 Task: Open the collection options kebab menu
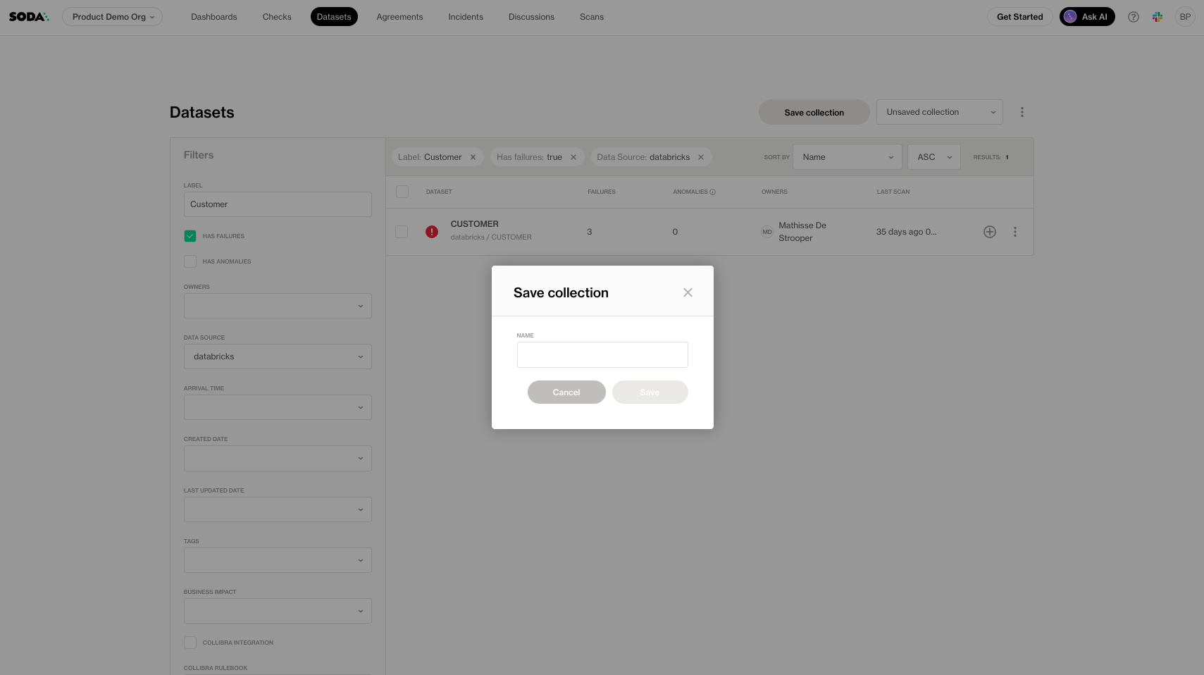tap(1022, 112)
